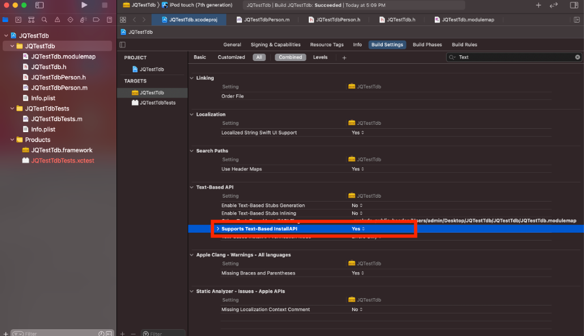Open the Breakpoint navigator icon
This screenshot has height=336, width=584.
(x=96, y=19)
